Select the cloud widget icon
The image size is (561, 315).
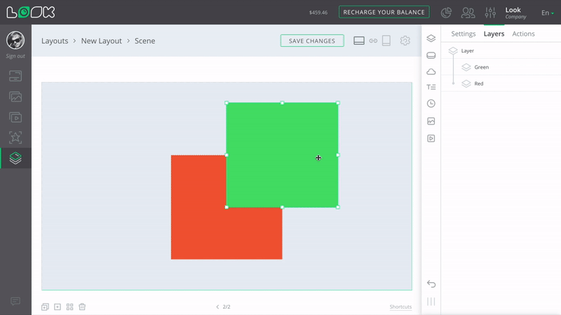[x=431, y=71]
